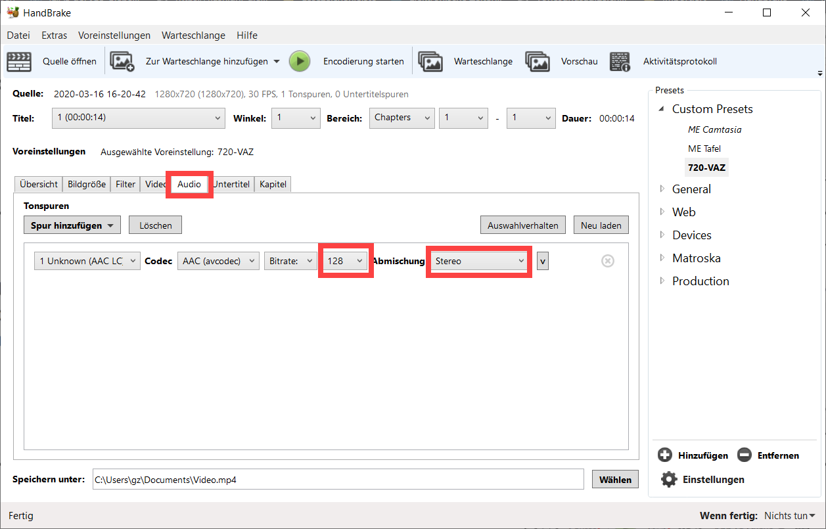Viewport: 826px width, 529px height.
Task: Click the gear icon for Einstellungen
Action: (669, 479)
